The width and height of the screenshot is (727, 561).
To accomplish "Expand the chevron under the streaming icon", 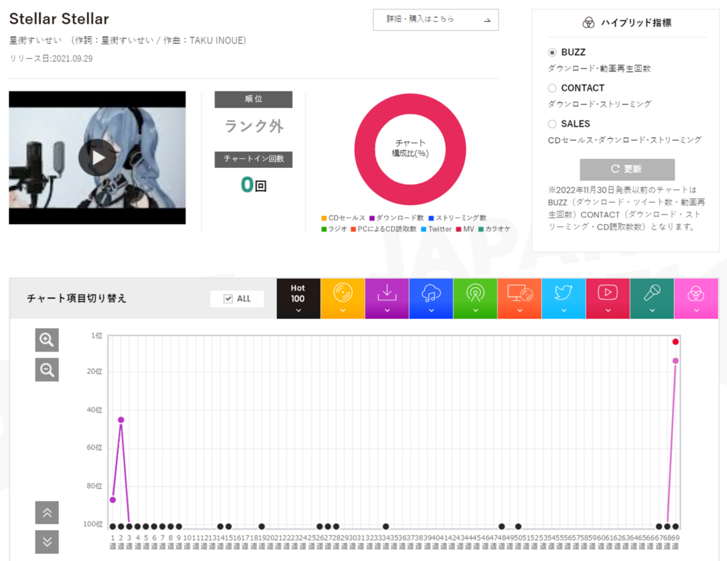I will tap(431, 310).
